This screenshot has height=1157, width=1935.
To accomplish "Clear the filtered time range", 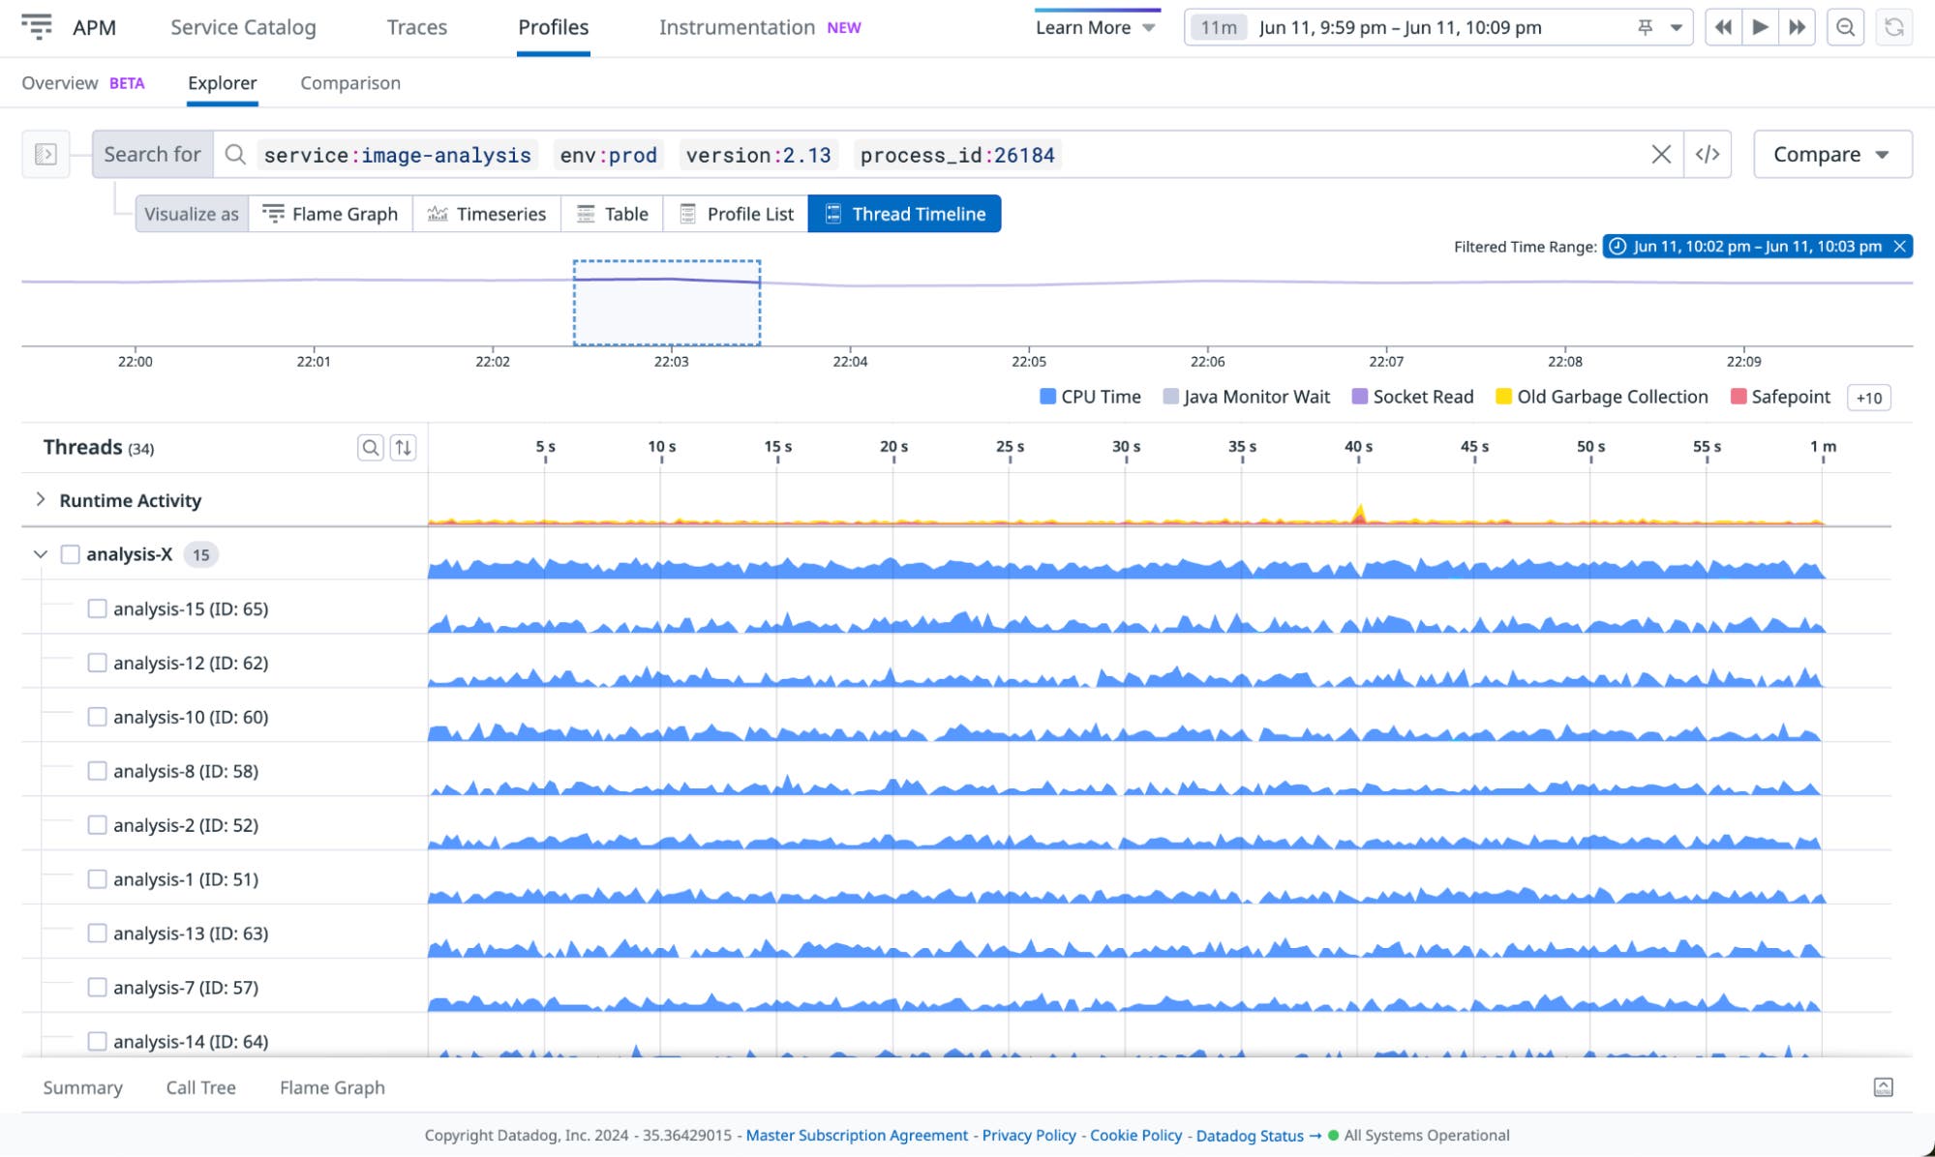I will tap(1900, 247).
